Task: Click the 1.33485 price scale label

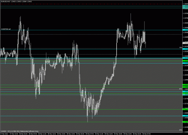Action: 185,37
